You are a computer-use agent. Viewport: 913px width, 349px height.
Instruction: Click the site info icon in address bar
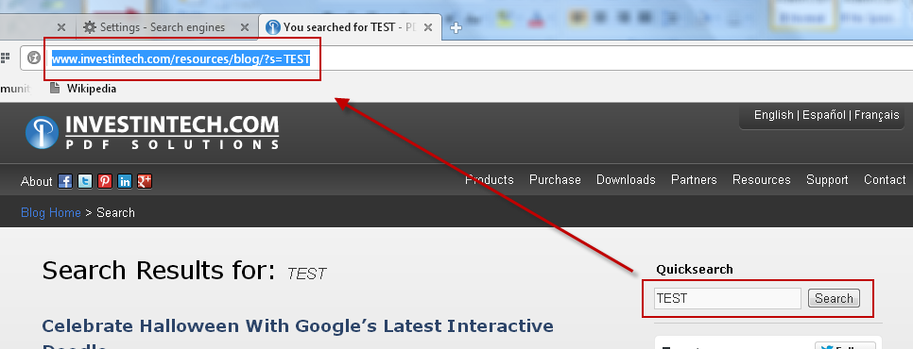[34, 58]
